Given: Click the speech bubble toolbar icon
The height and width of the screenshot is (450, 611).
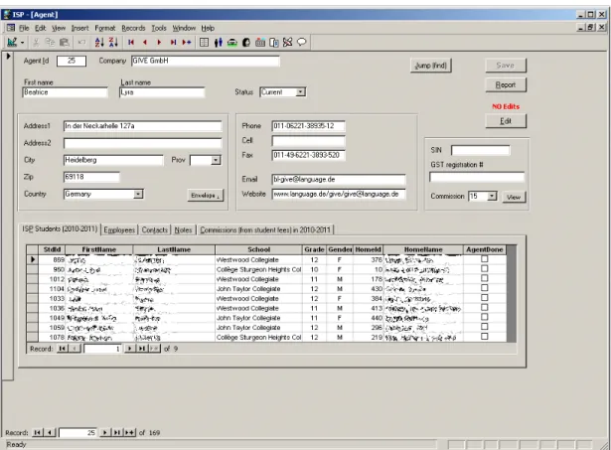Looking at the screenshot, I should pos(302,42).
